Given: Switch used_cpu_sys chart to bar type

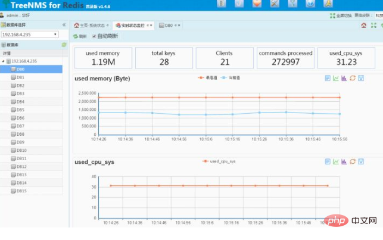Looking at the screenshot, I should tap(344, 161).
